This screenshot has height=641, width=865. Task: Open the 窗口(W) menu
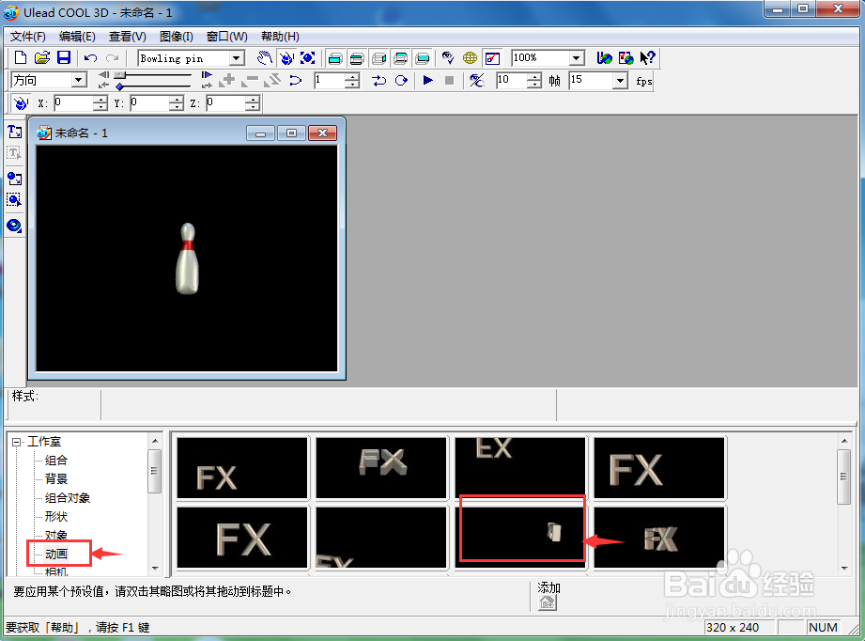(226, 37)
